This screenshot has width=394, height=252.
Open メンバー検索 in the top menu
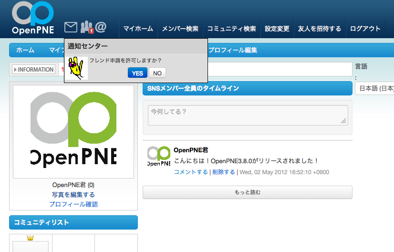click(180, 29)
